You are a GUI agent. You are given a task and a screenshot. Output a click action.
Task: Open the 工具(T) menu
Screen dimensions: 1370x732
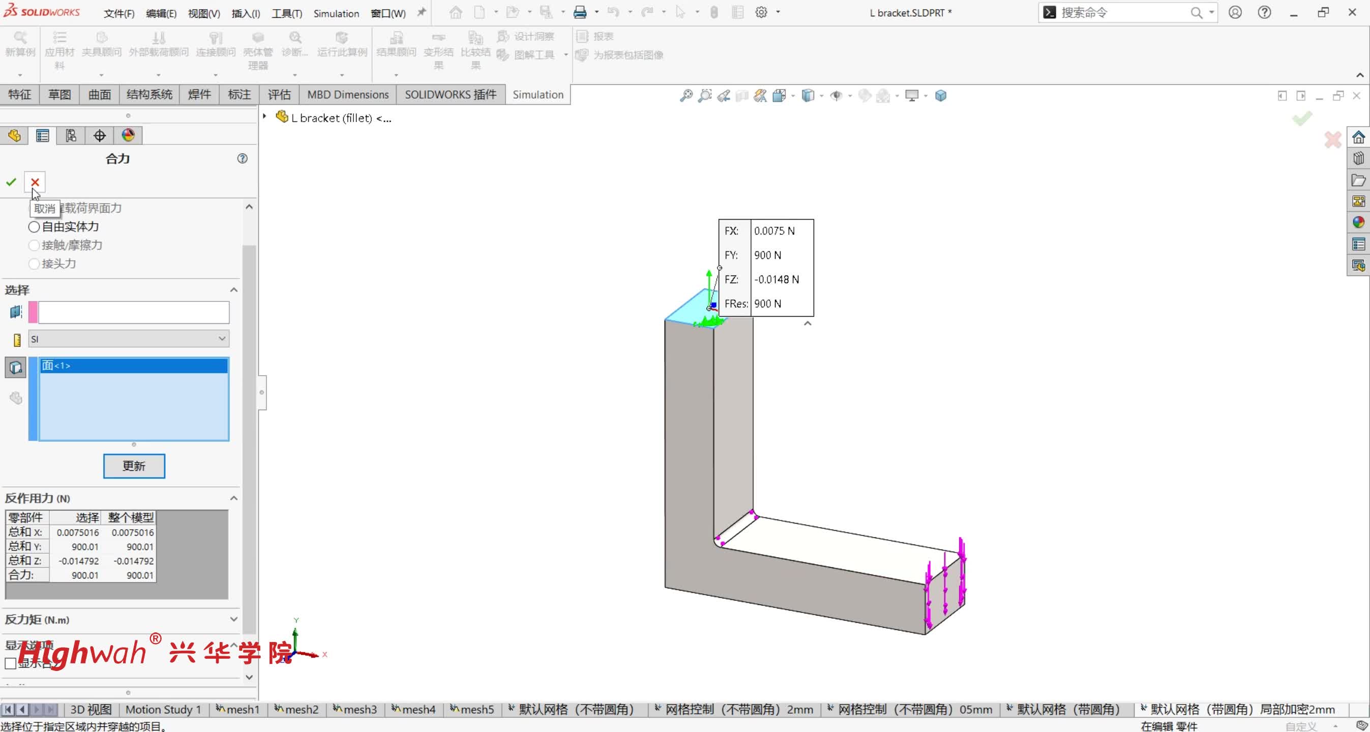click(287, 13)
